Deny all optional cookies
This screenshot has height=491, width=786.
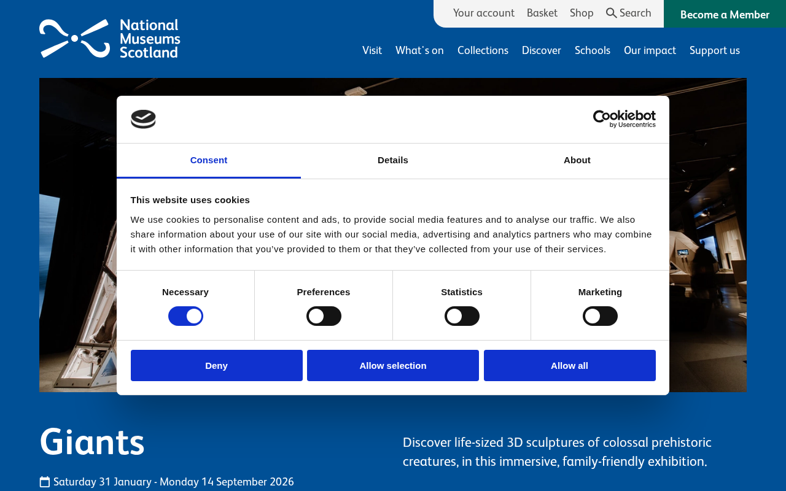pyautogui.click(x=217, y=366)
